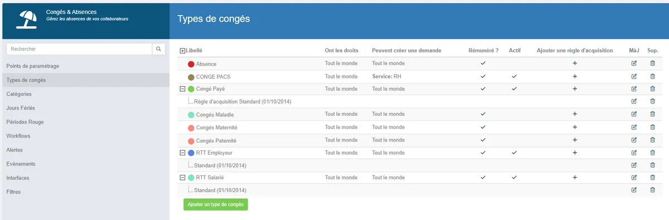Edit Règle d'acquisition Standard rule

pos(634,101)
